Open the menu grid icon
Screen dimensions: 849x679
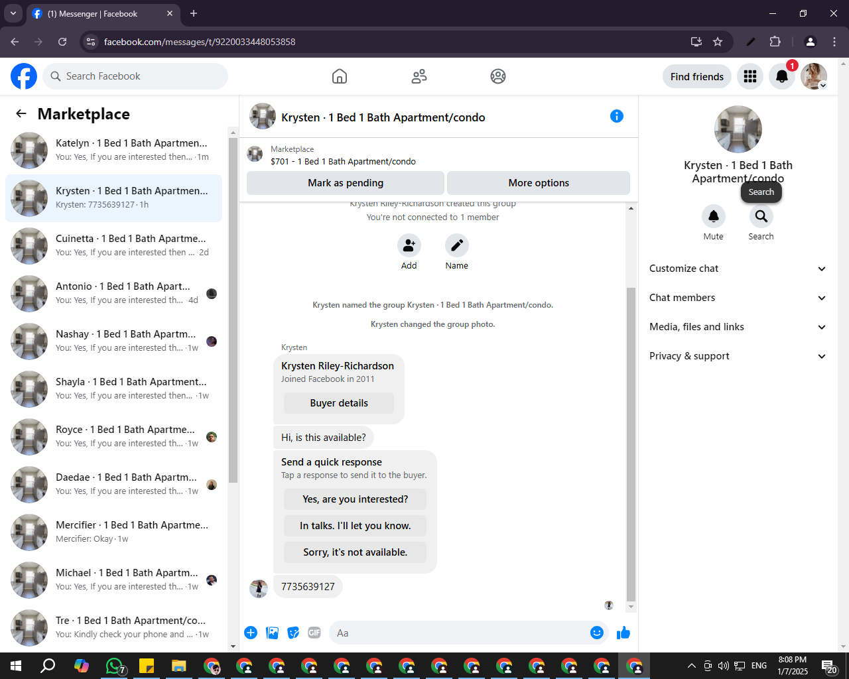coord(750,76)
